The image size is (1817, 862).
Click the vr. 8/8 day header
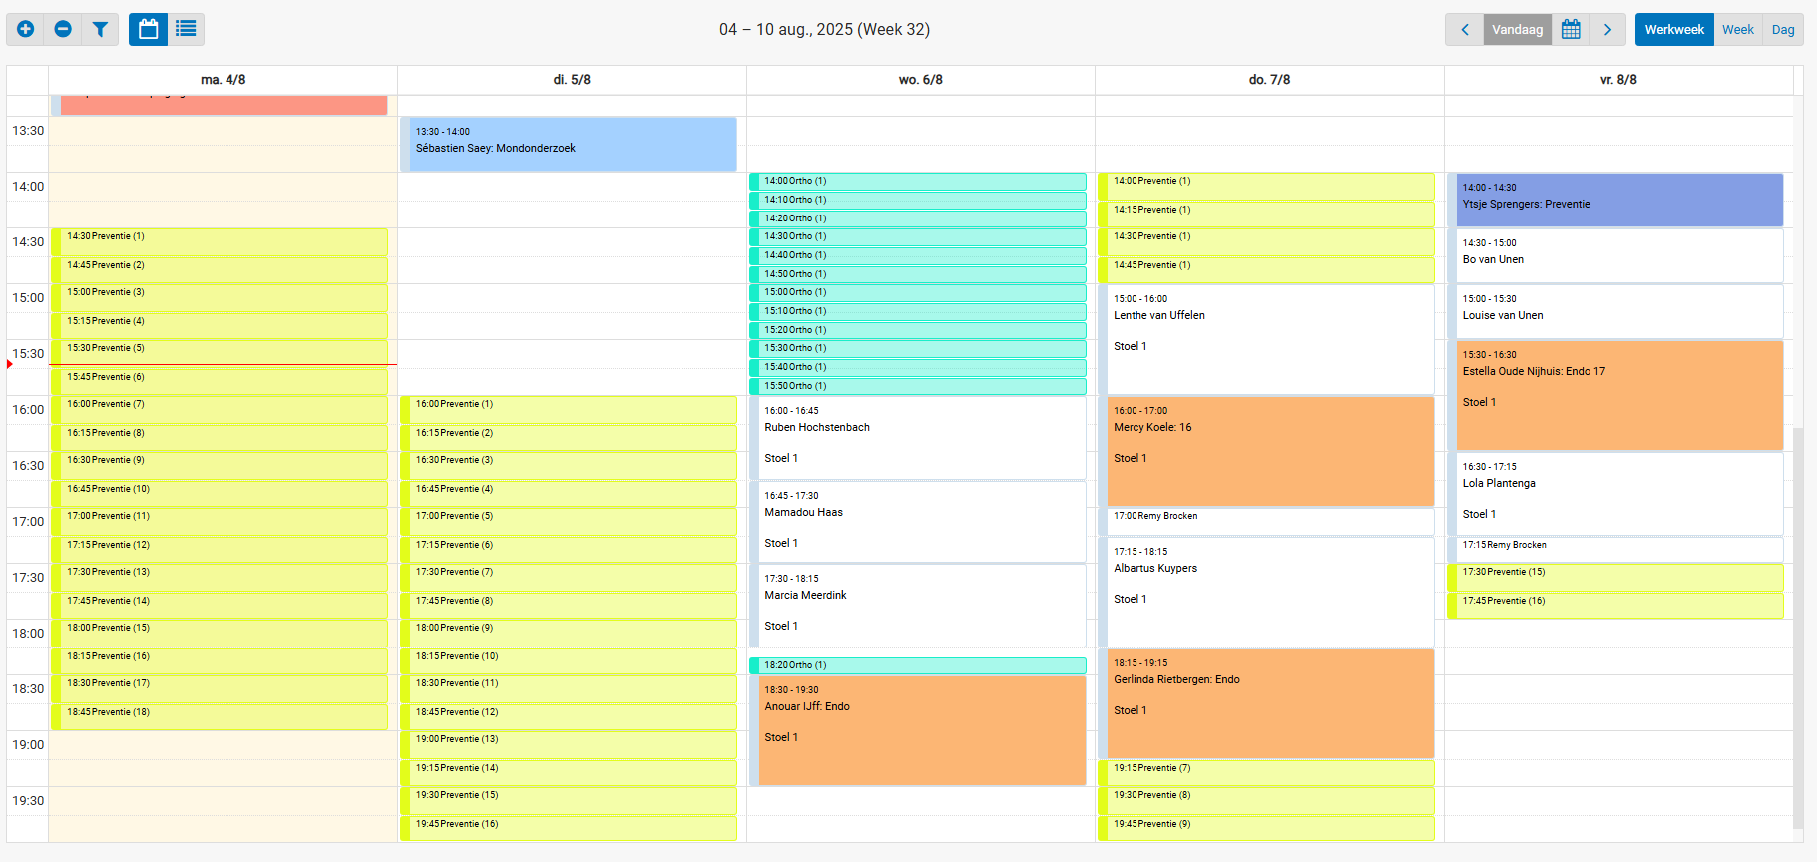click(x=1617, y=80)
